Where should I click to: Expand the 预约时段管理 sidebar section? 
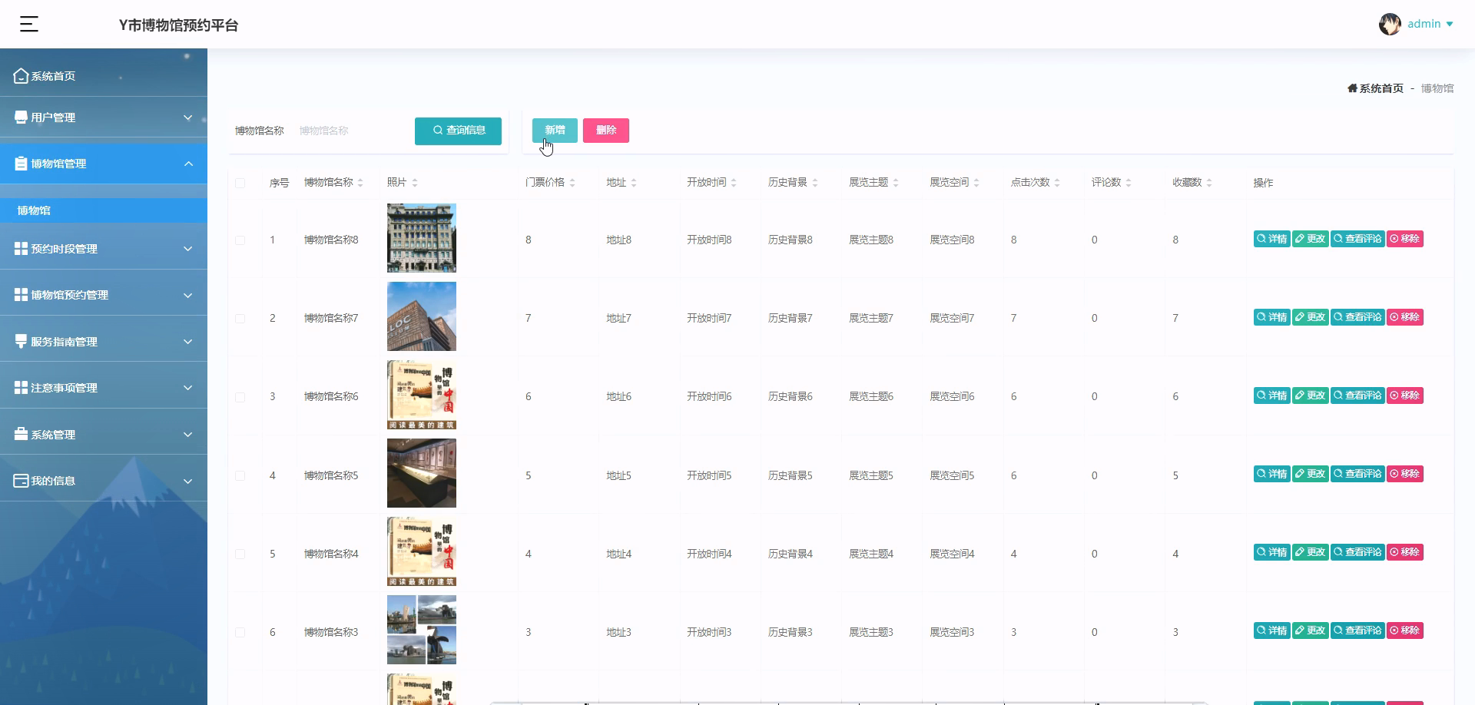click(x=104, y=249)
